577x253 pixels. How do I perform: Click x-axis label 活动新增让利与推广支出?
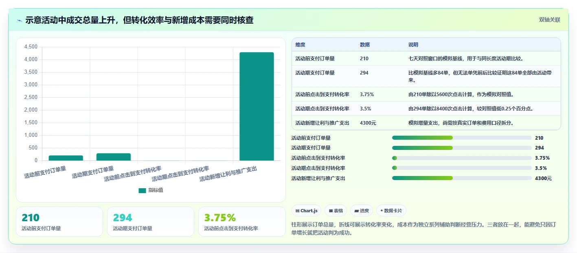tap(228, 174)
